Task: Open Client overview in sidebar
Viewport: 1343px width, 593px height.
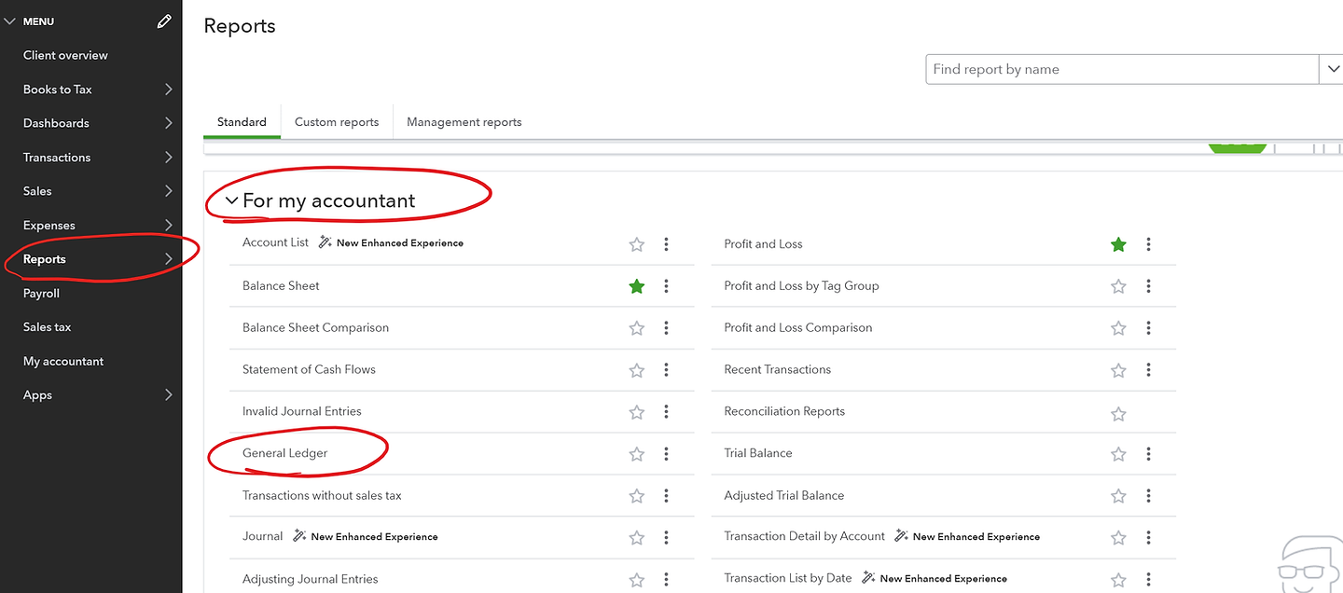Action: pos(65,55)
